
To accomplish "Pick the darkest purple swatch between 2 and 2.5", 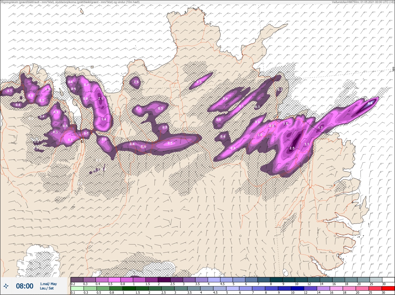I will 165,280.
